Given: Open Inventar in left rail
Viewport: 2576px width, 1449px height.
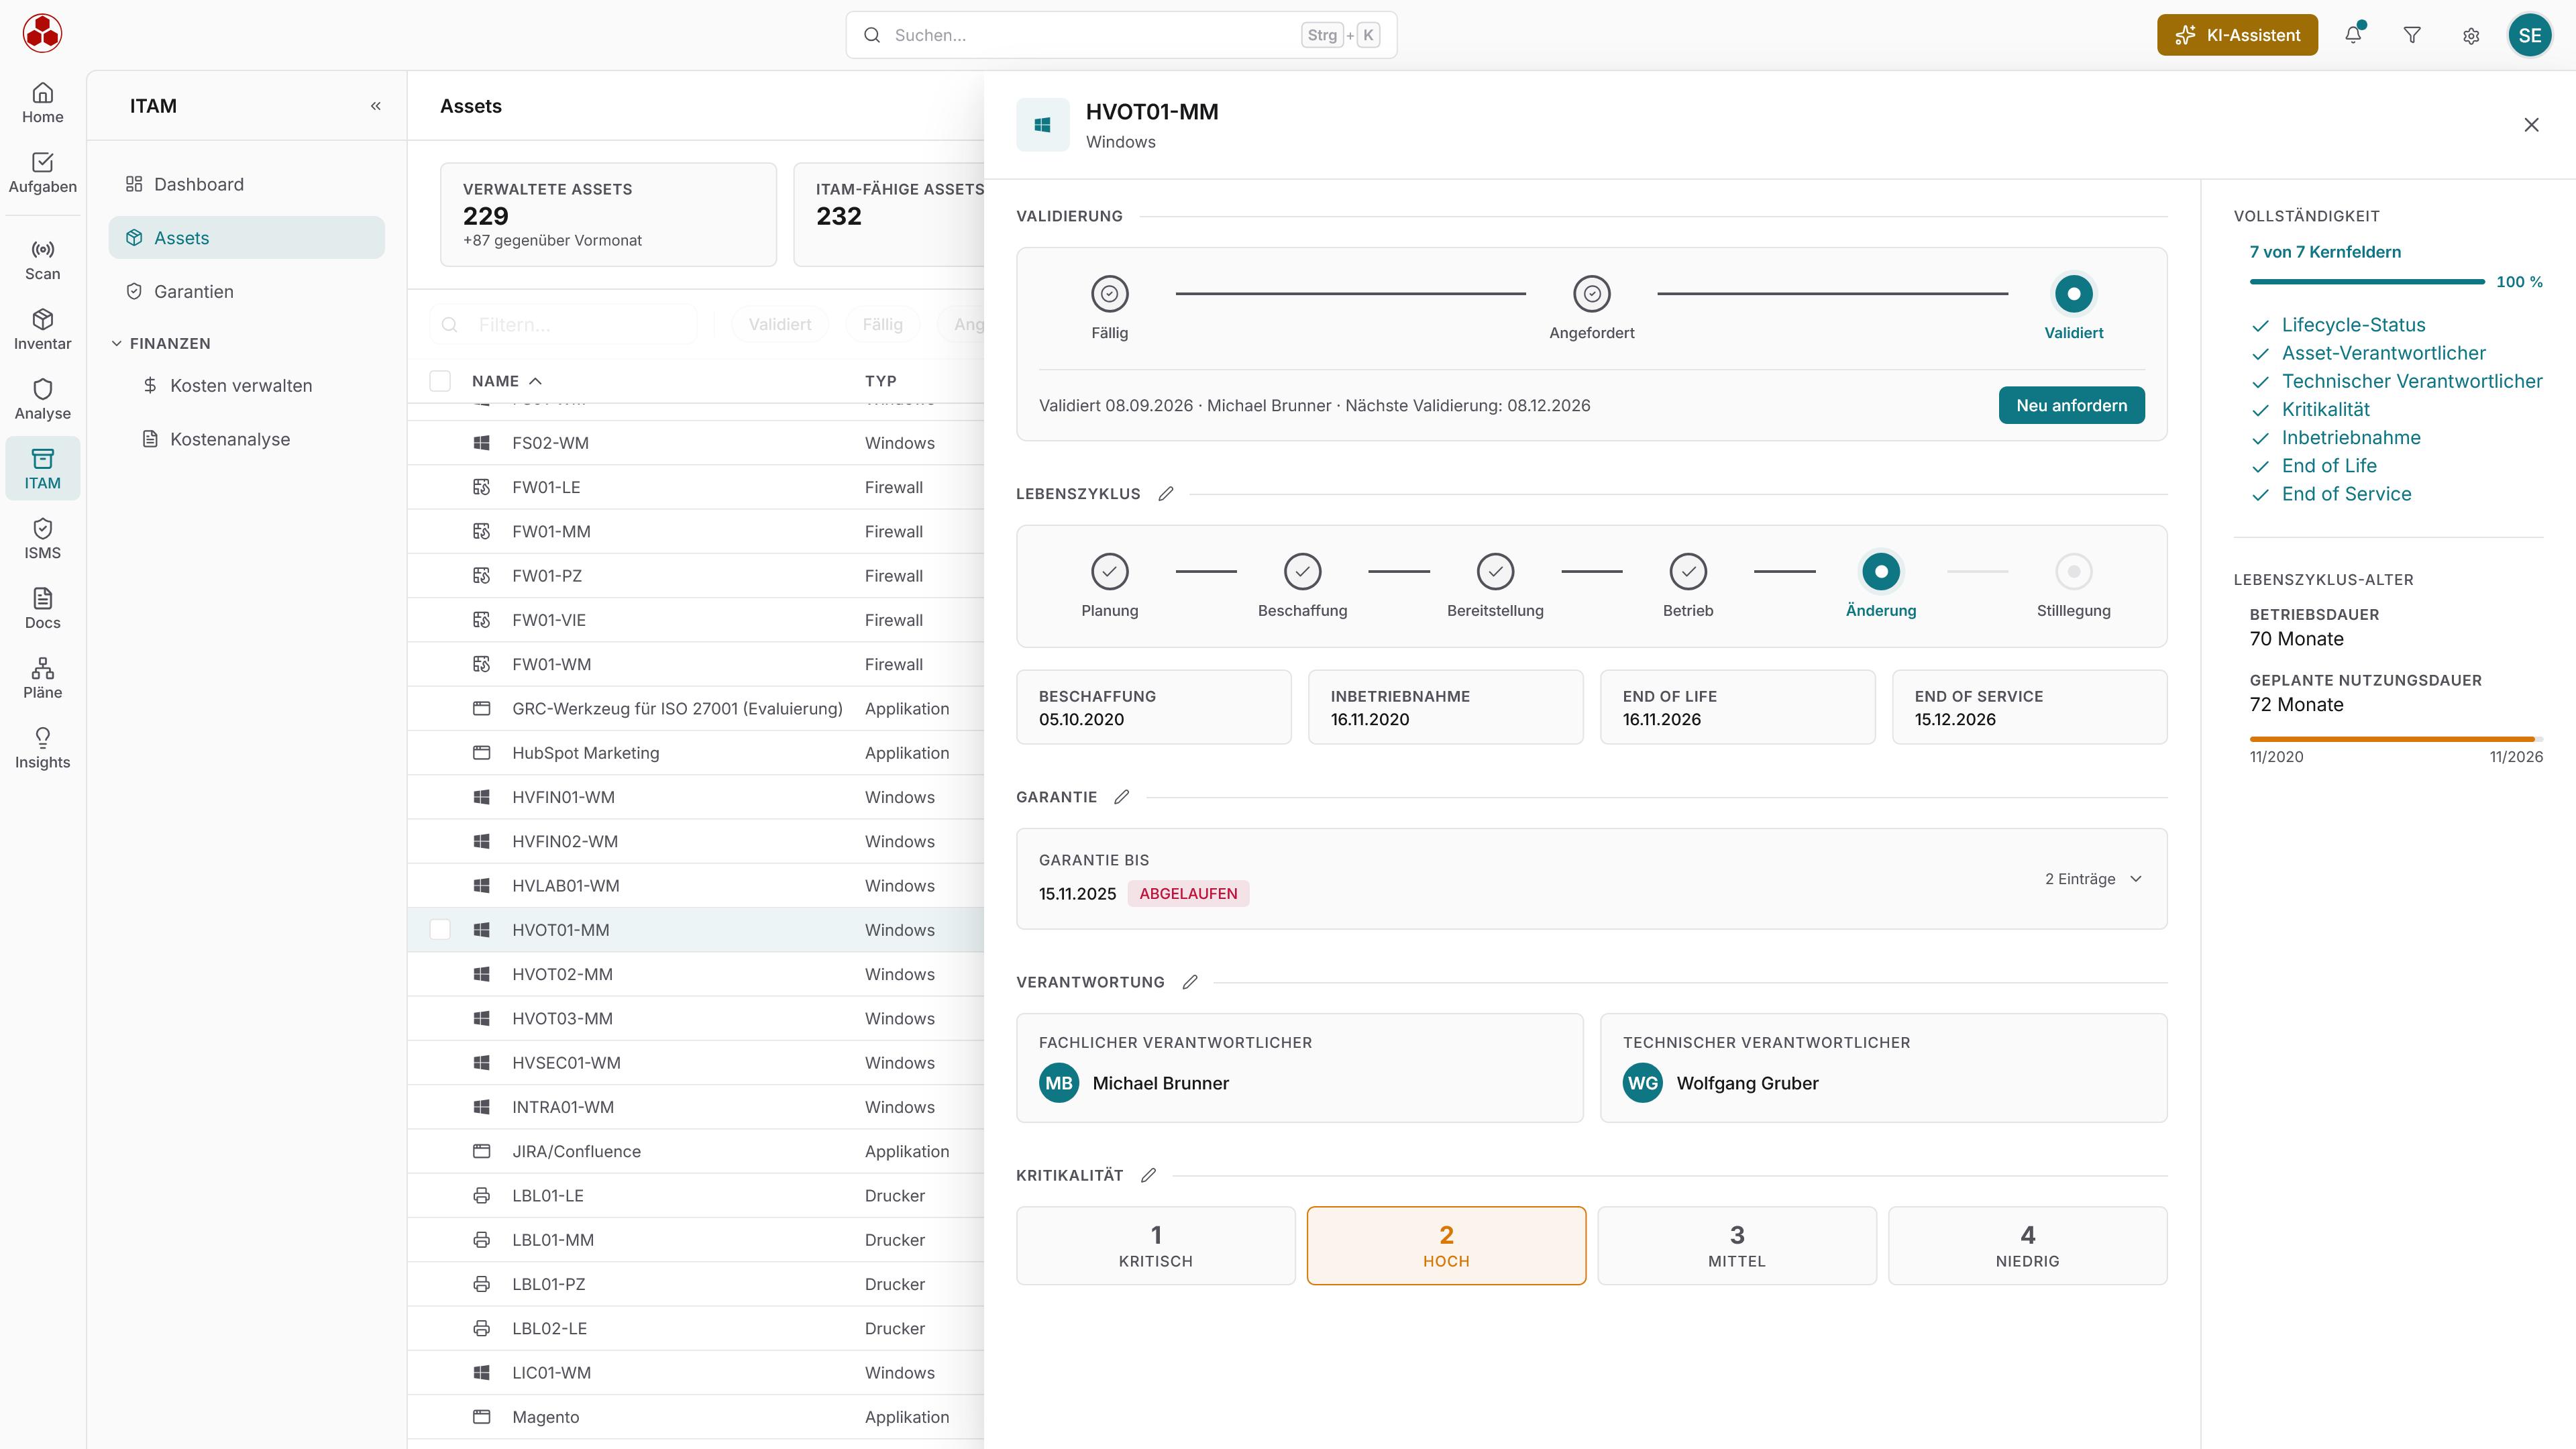Looking at the screenshot, I should point(42,330).
